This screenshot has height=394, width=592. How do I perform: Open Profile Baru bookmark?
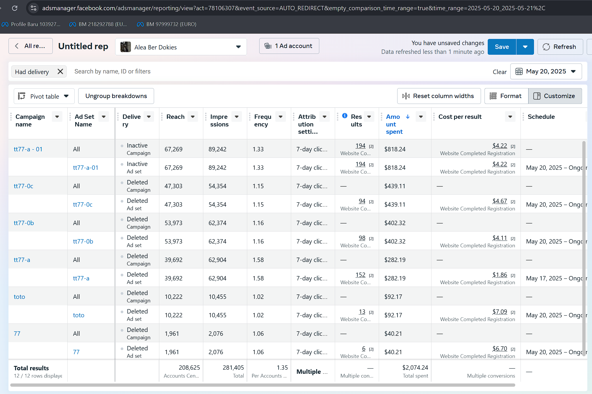[31, 24]
